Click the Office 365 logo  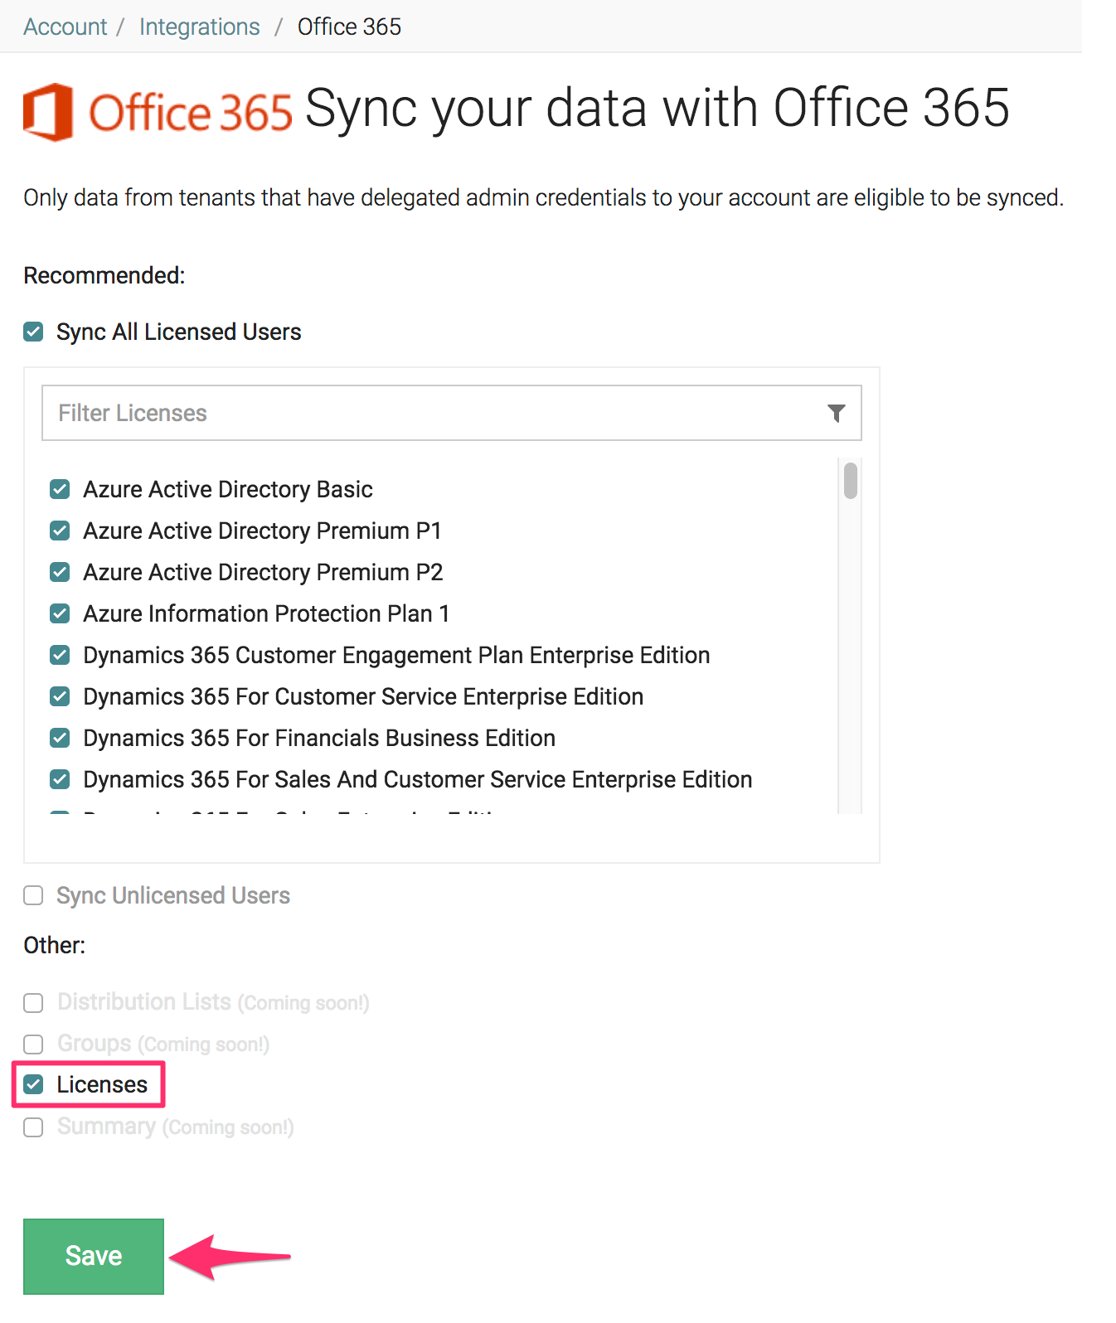pyautogui.click(x=158, y=112)
